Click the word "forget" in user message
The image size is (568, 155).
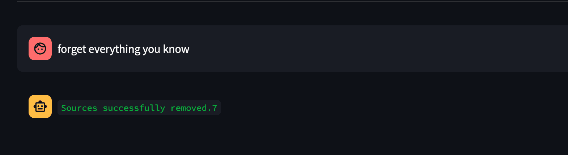(72, 49)
